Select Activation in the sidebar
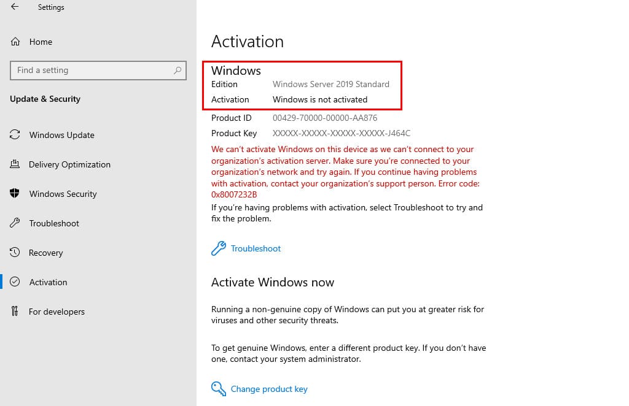Viewport: 629px width, 406px height. point(48,282)
